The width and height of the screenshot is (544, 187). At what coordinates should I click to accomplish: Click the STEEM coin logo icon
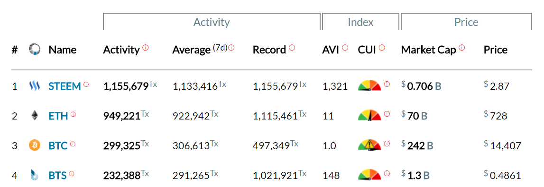pyautogui.click(x=34, y=86)
